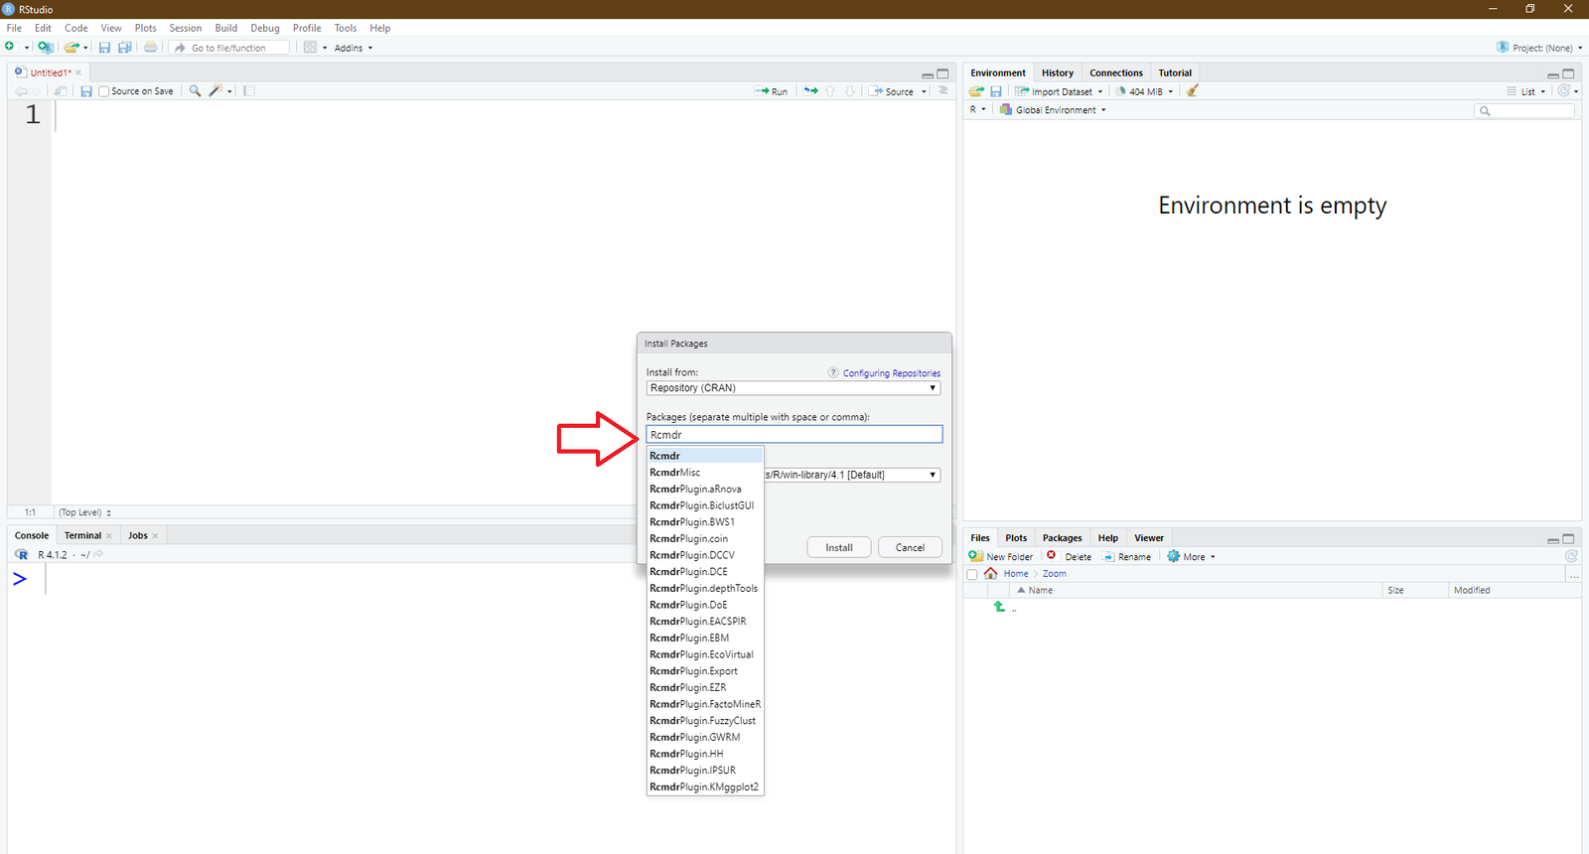1589x854 pixels.
Task: Open the Configuring Repositories link
Action: click(x=891, y=373)
